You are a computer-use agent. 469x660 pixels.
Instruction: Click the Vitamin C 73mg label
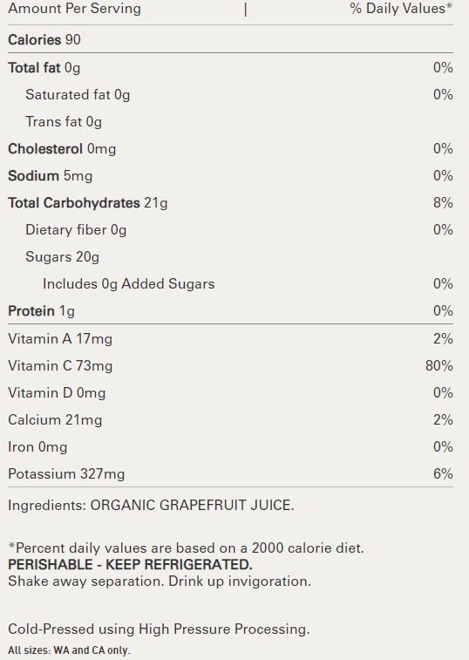click(60, 366)
